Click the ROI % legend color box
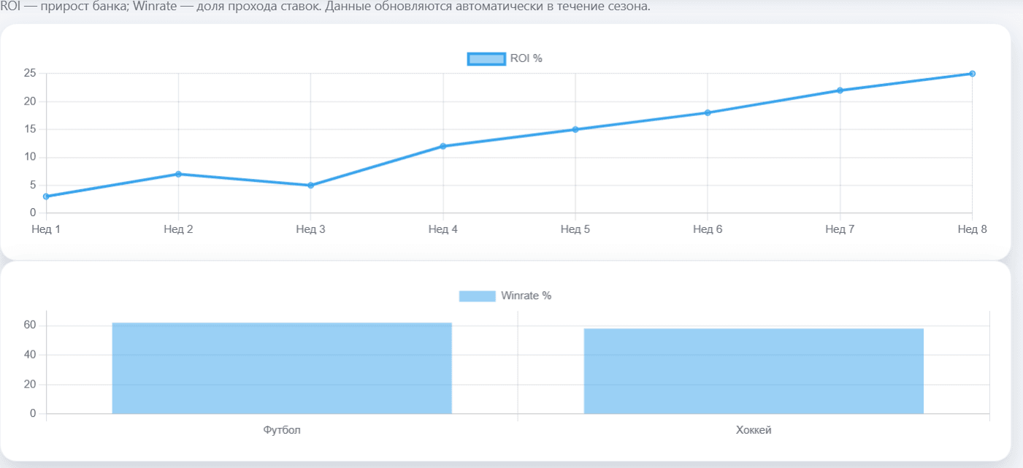1023x468 pixels. (x=486, y=59)
